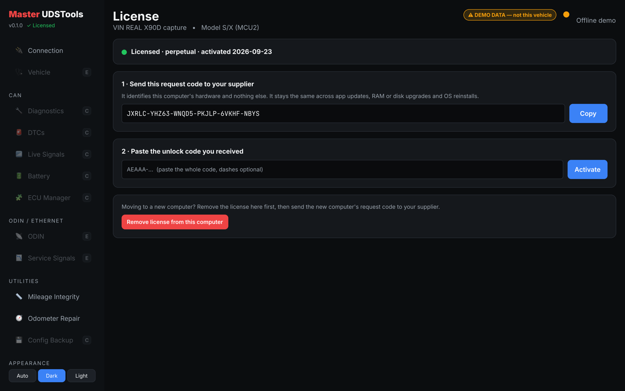Click the Paste the unlock code heading
The width and height of the screenshot is (625, 391).
pyautogui.click(x=183, y=151)
